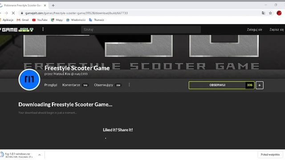
Task: Click the Game Jolt logo
Action: [x=17, y=30]
